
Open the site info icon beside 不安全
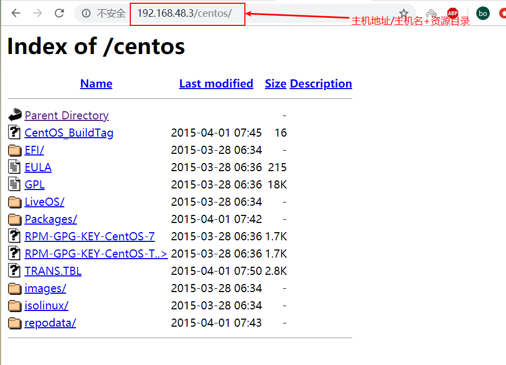(x=86, y=13)
